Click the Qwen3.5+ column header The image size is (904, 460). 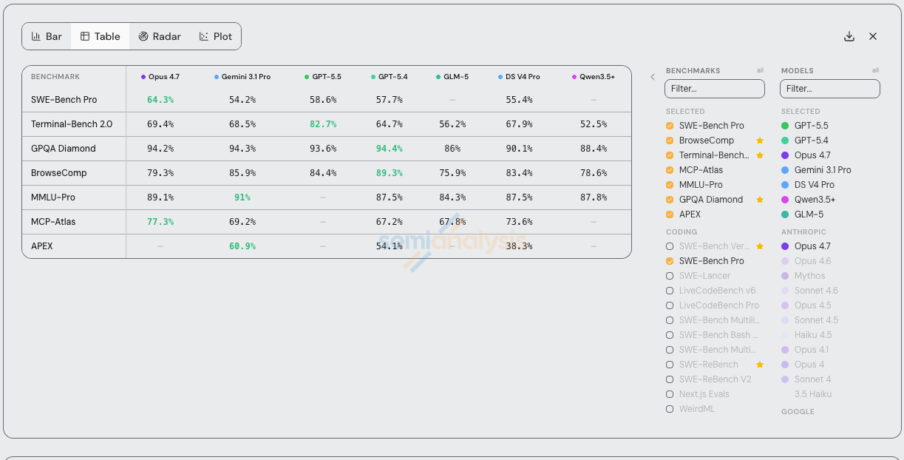[594, 77]
